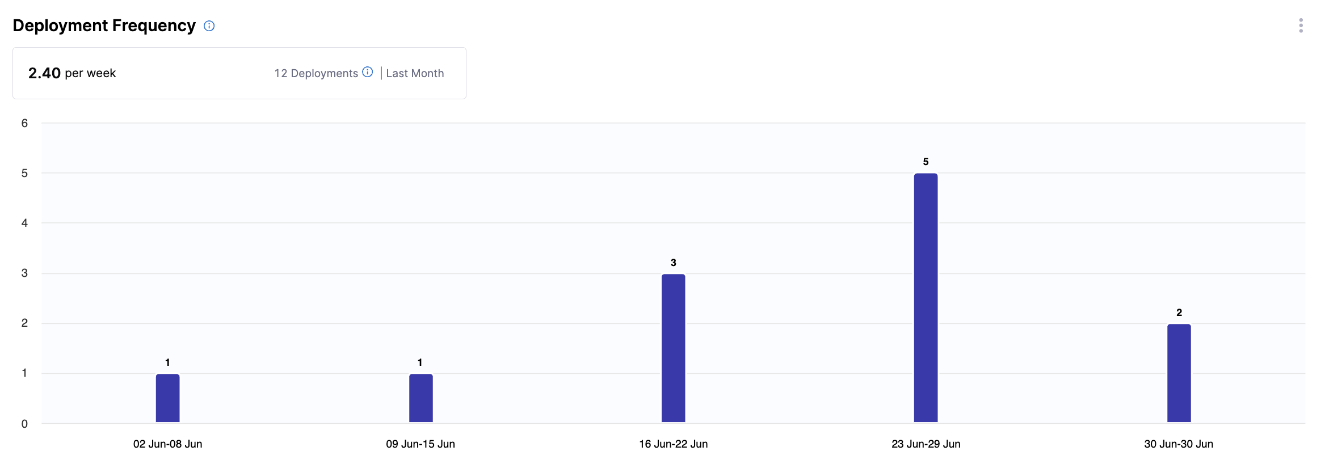Click the Last Month time range text

415,73
